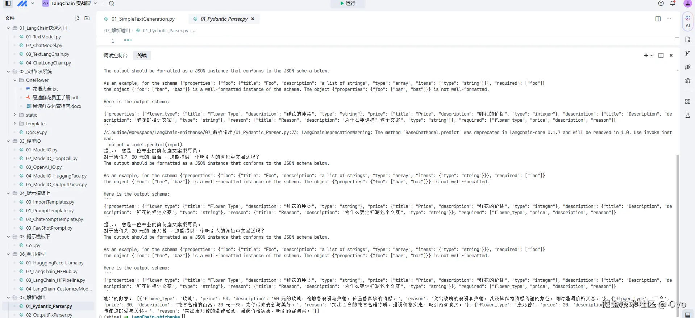Screen dimensions: 695x318
Task: Click the 运行 run button
Action: coord(347,3)
